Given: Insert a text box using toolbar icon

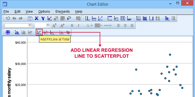Looking at the screenshot, I should click(x=123, y=18).
